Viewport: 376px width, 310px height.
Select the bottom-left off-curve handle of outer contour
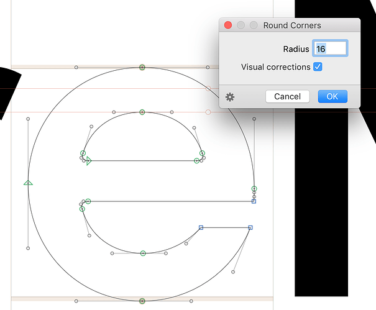pos(28,248)
